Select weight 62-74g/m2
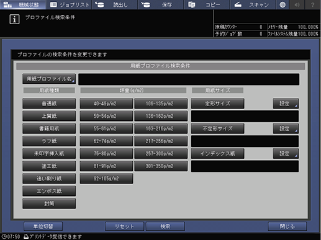The image size is (321, 240). coord(106,141)
